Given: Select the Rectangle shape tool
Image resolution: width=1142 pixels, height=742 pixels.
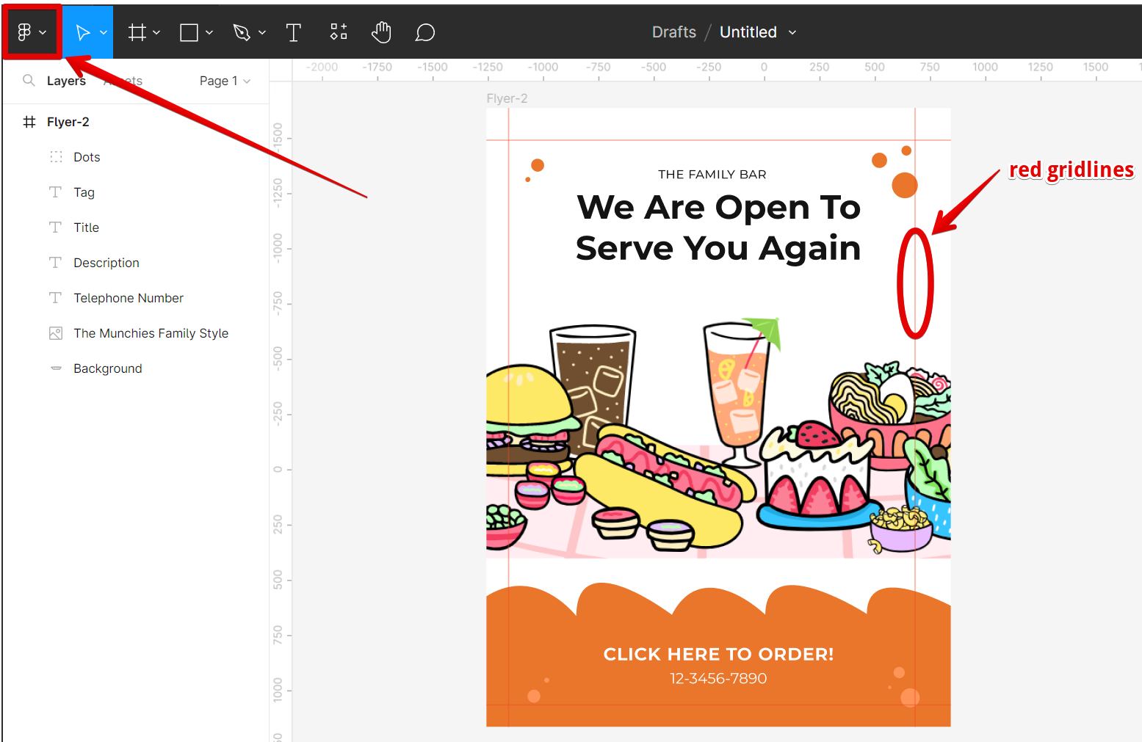Looking at the screenshot, I should point(189,32).
